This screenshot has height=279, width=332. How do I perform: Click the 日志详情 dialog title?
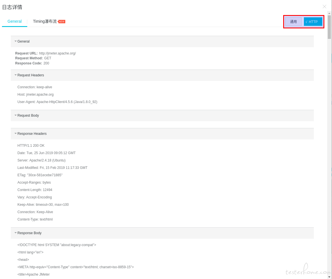tap(12, 7)
